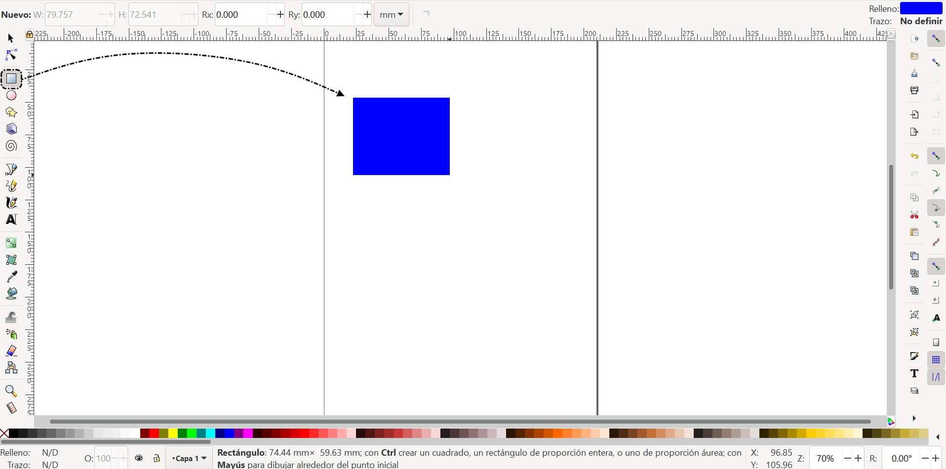This screenshot has height=469, width=946.
Task: Toggle the guide lock icon at ruler corner
Action: pos(30,34)
